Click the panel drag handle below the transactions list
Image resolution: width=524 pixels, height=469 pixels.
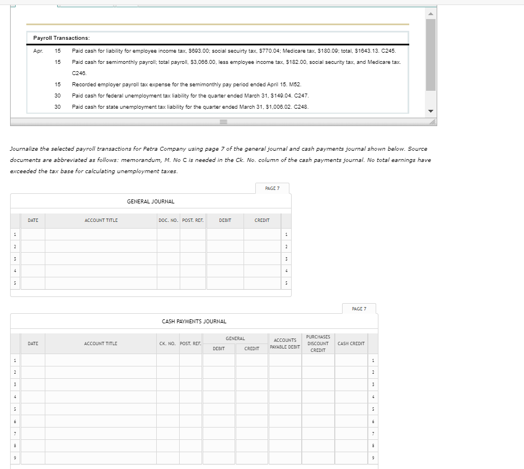[223, 122]
